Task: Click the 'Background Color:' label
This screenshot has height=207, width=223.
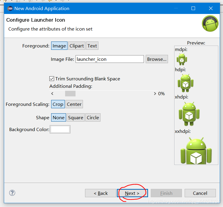Action: pos(29,129)
